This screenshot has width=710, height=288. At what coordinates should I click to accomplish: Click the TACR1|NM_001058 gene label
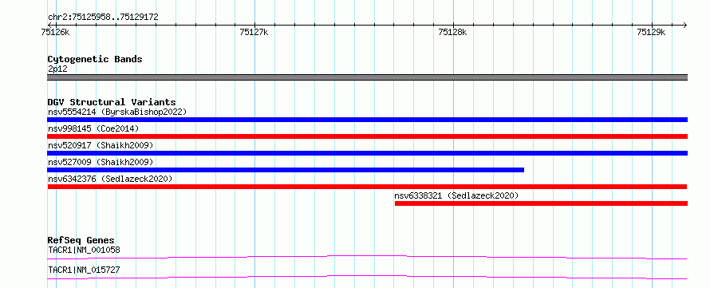(84, 250)
